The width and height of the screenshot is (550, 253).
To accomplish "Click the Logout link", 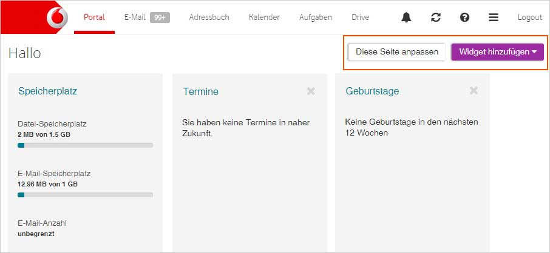I will [x=529, y=18].
